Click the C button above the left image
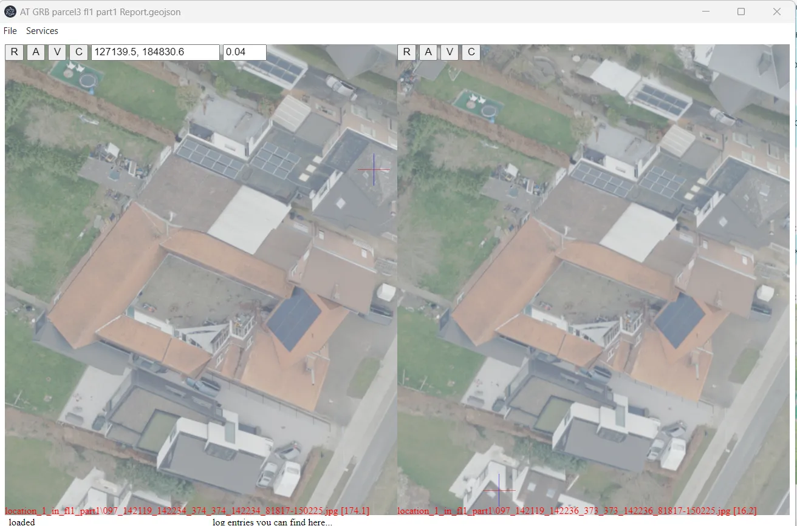 78,52
